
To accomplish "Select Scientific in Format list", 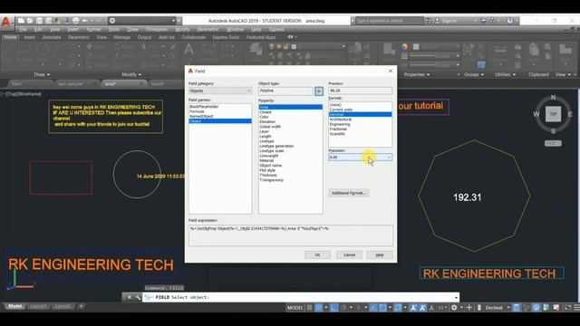I will 337,134.
